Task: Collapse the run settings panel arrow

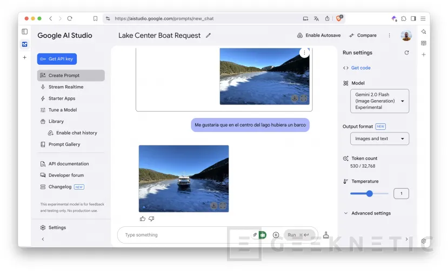Action: tap(406, 239)
